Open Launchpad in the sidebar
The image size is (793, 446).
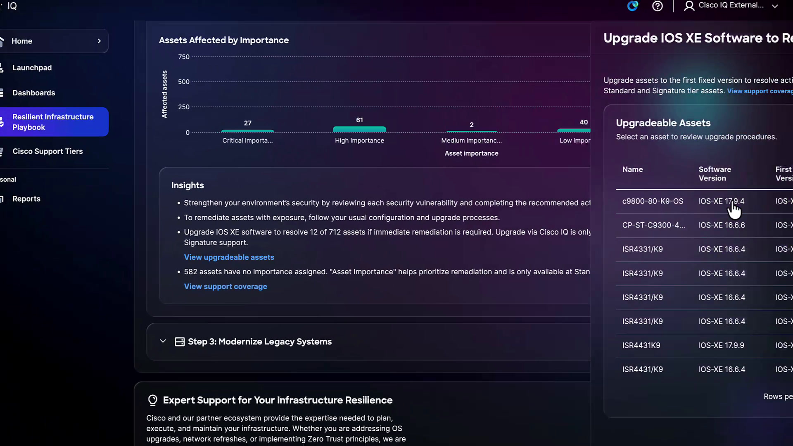click(32, 68)
